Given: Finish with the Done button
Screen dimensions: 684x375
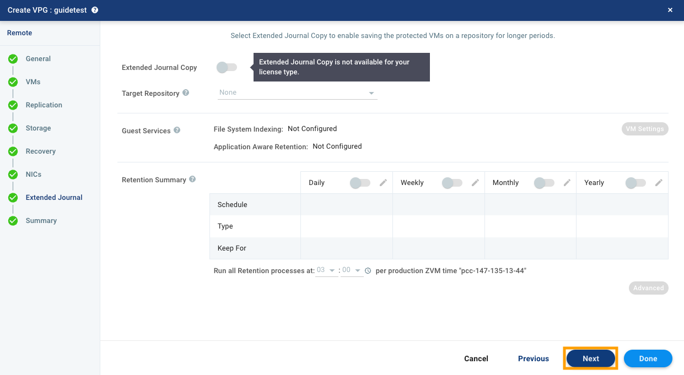Looking at the screenshot, I should click(x=648, y=358).
